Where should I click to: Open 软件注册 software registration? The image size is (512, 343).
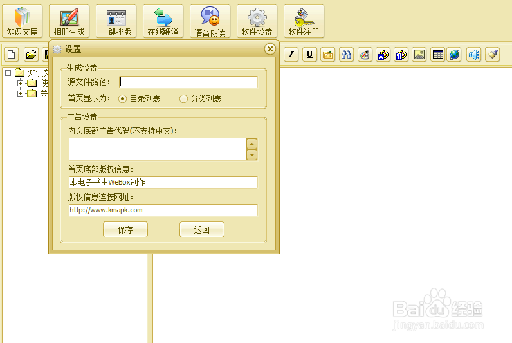coord(304,21)
